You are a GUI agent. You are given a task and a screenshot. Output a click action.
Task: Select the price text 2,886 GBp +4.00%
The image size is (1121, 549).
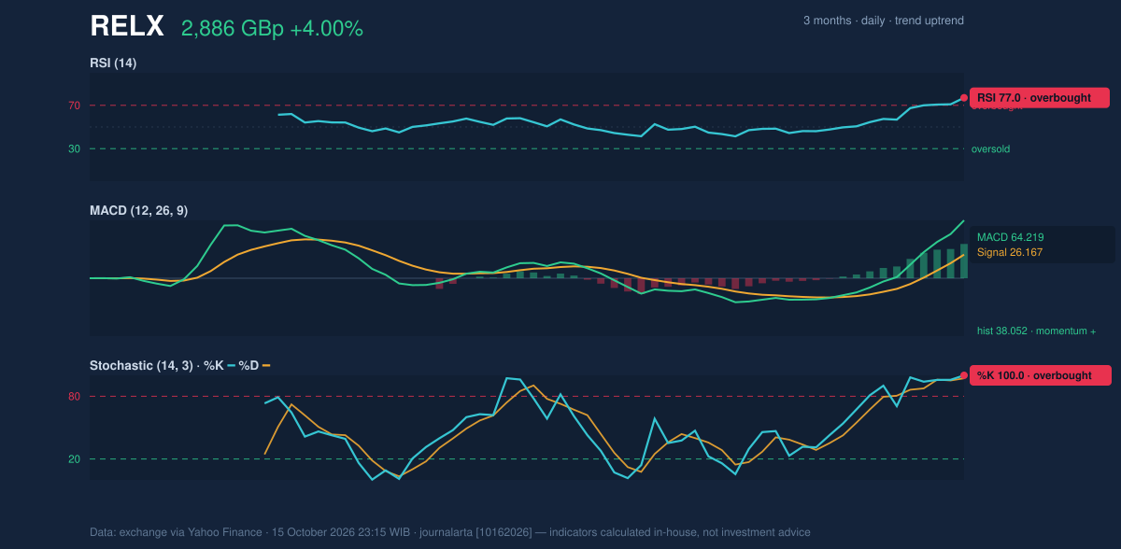click(272, 29)
